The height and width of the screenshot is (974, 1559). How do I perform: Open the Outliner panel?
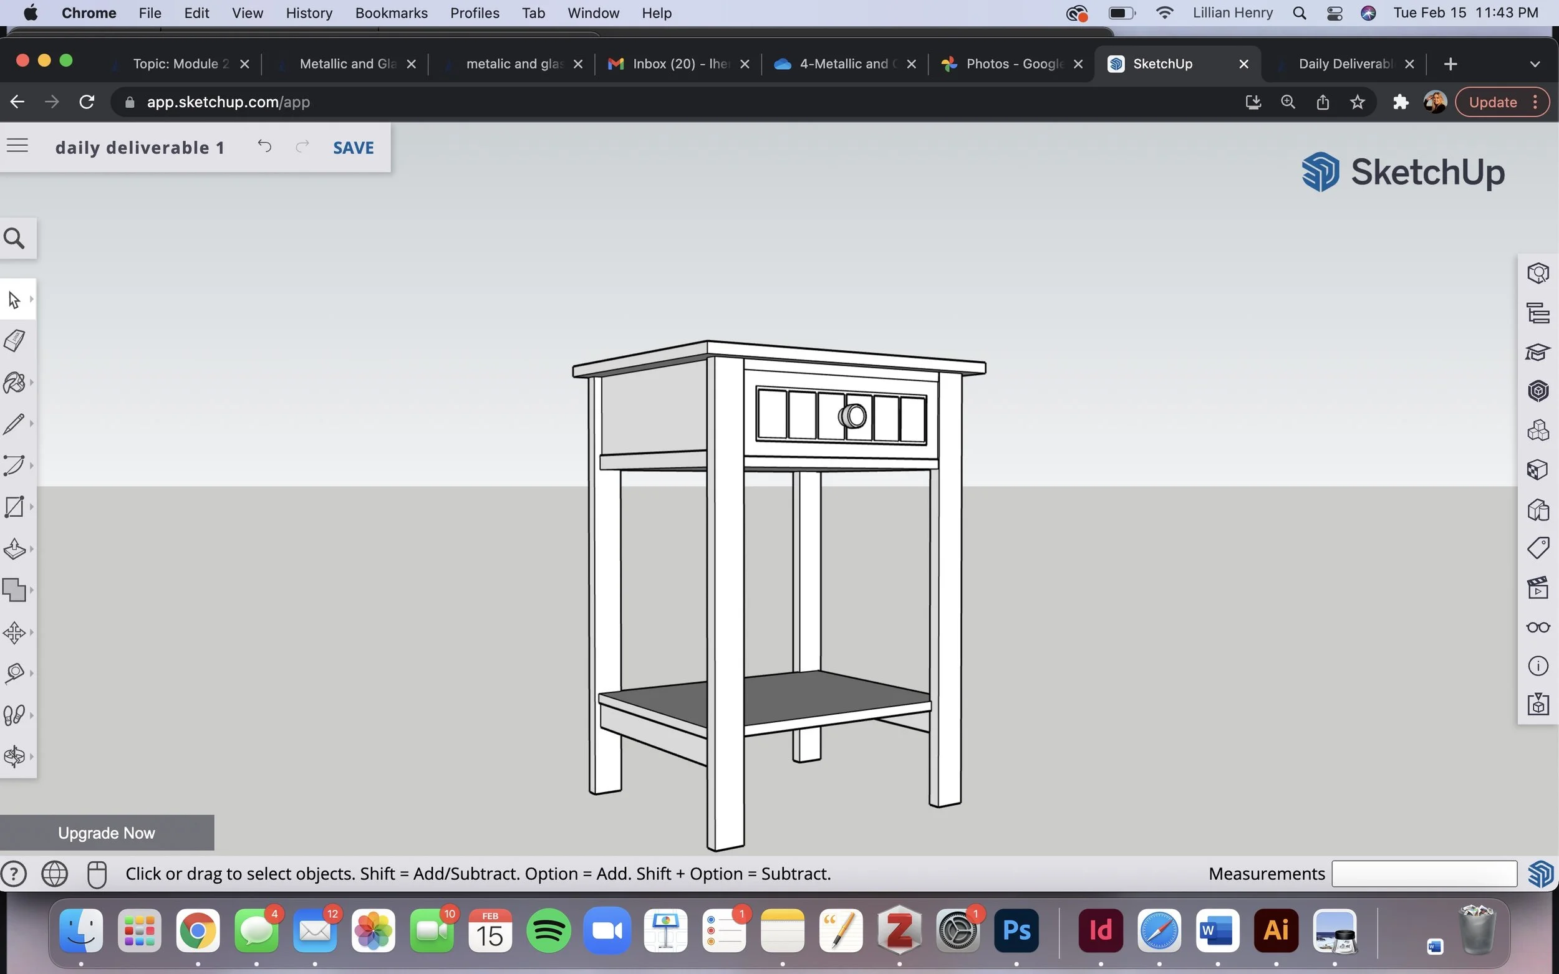(x=1539, y=313)
